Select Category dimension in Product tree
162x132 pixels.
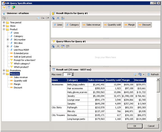(19, 36)
